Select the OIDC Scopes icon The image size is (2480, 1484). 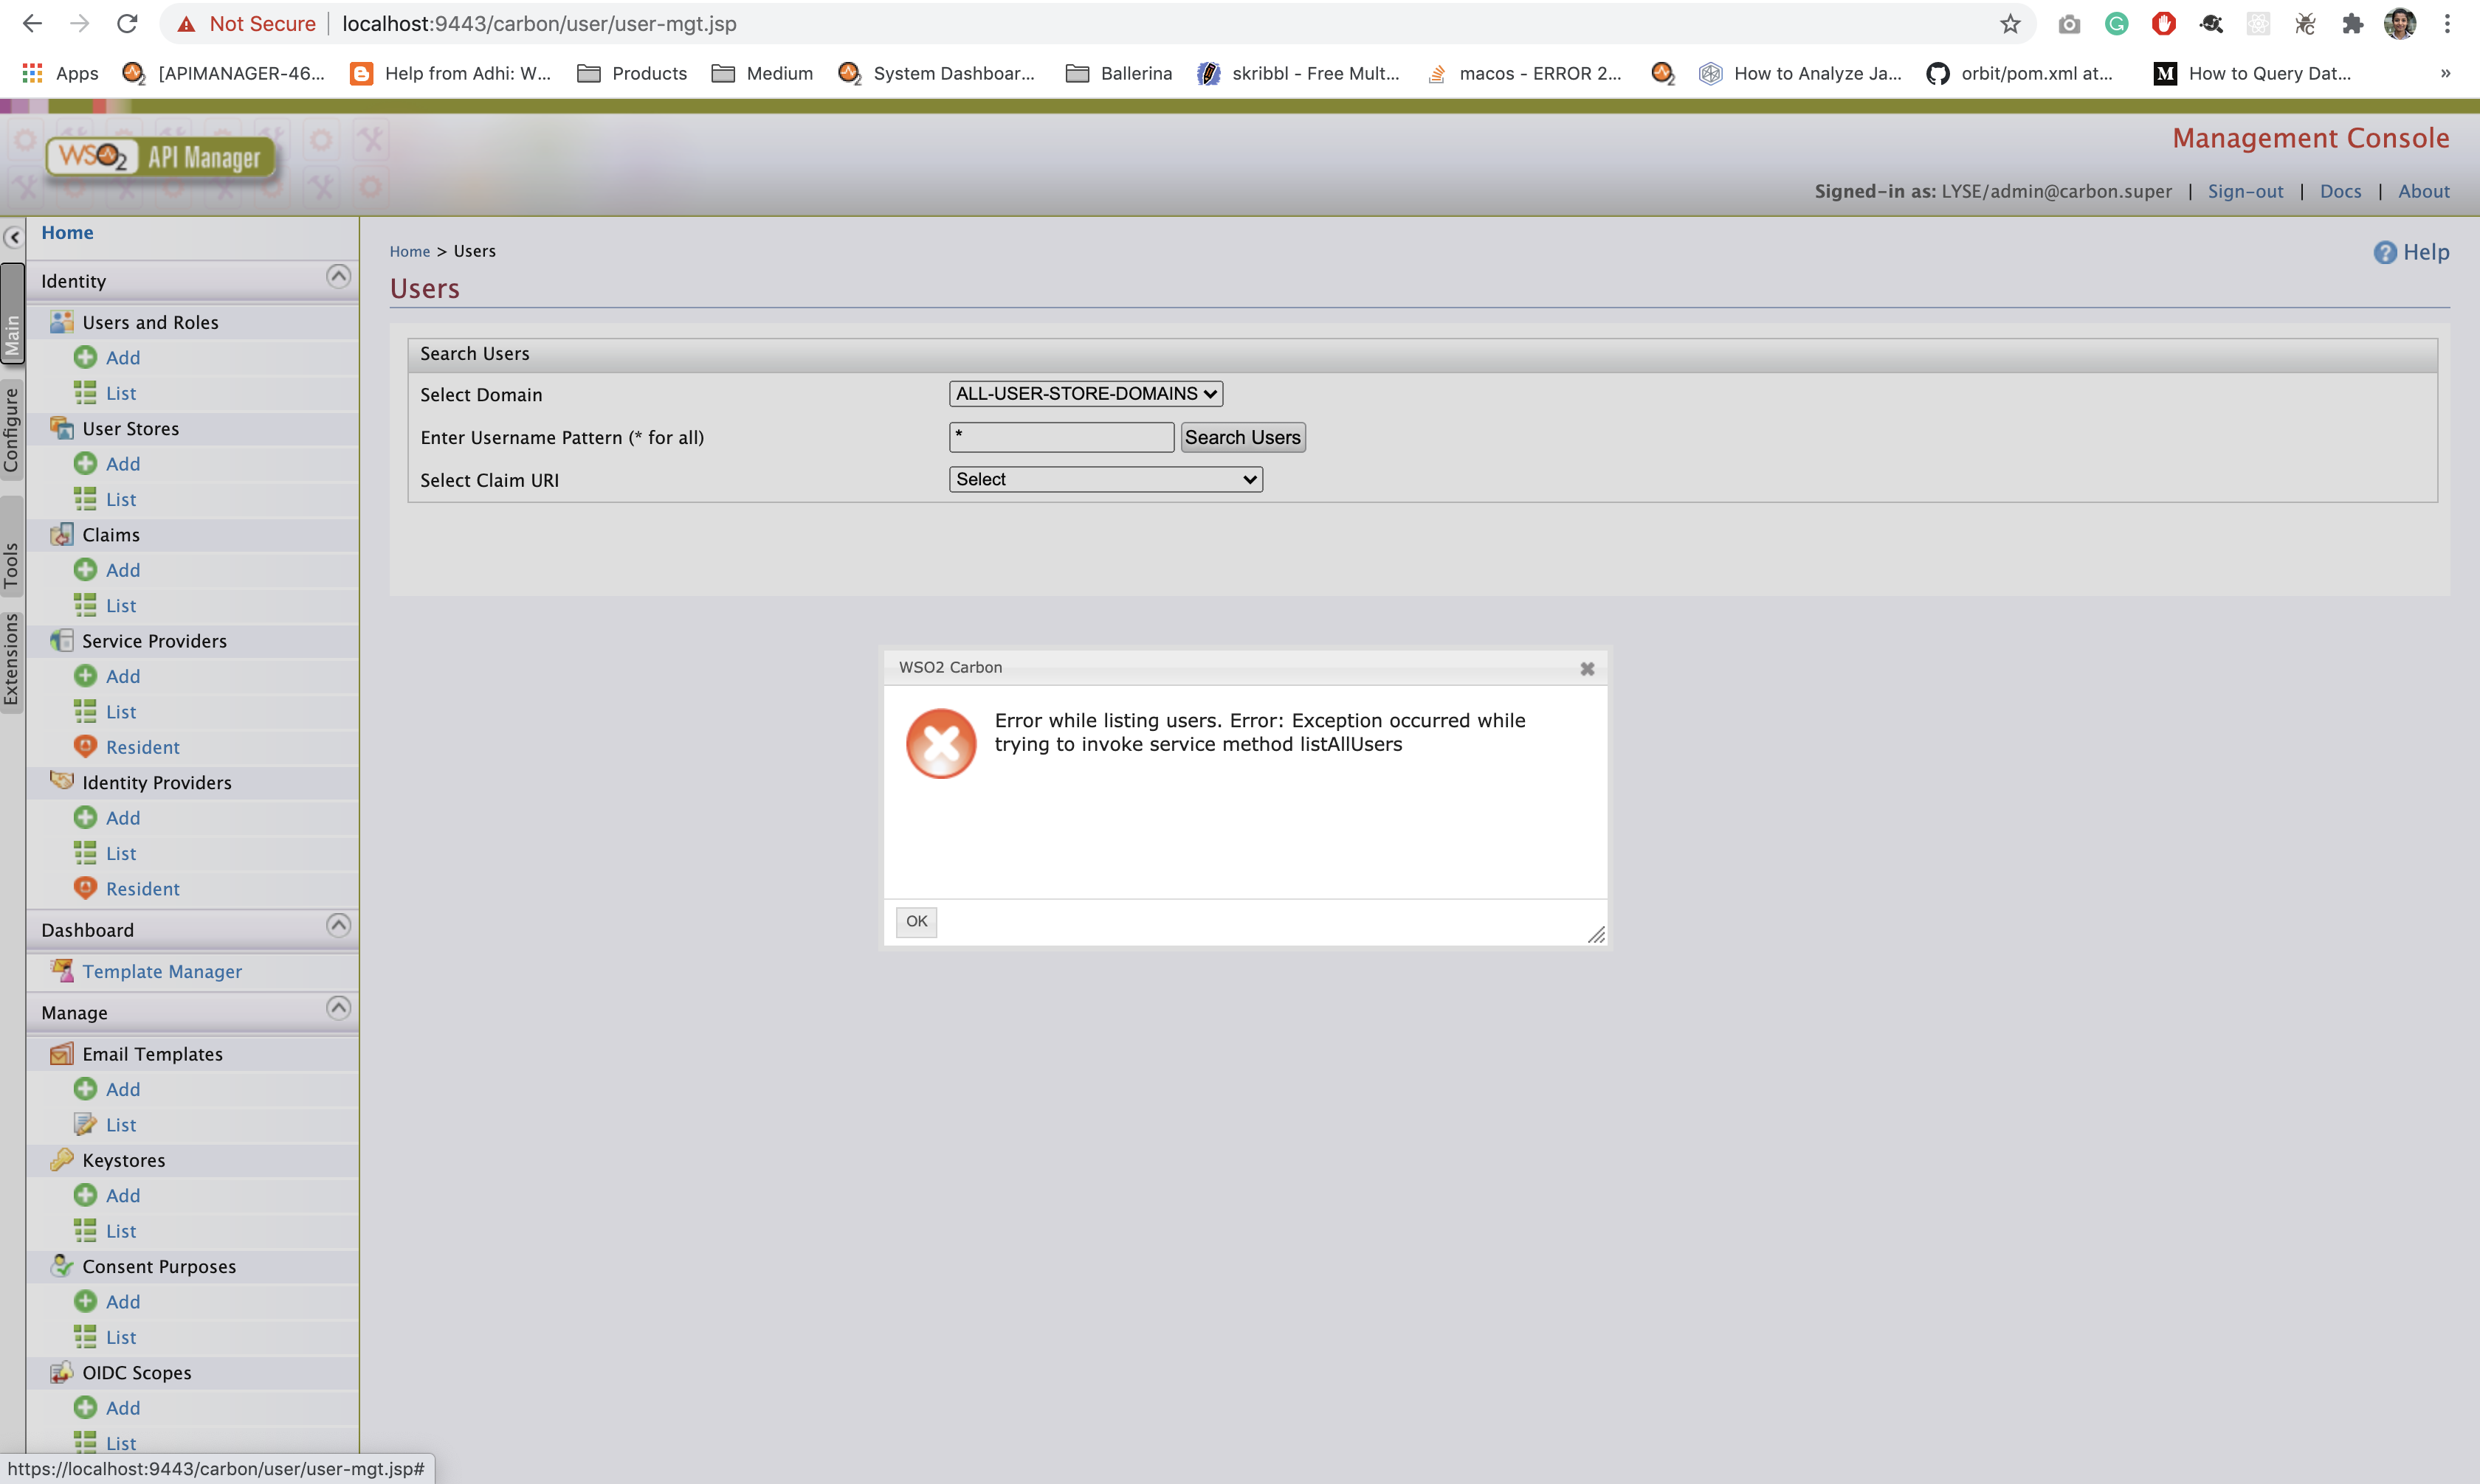pos(63,1372)
